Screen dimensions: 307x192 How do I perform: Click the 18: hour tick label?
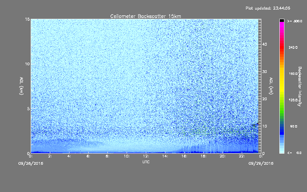[x=203, y=156]
